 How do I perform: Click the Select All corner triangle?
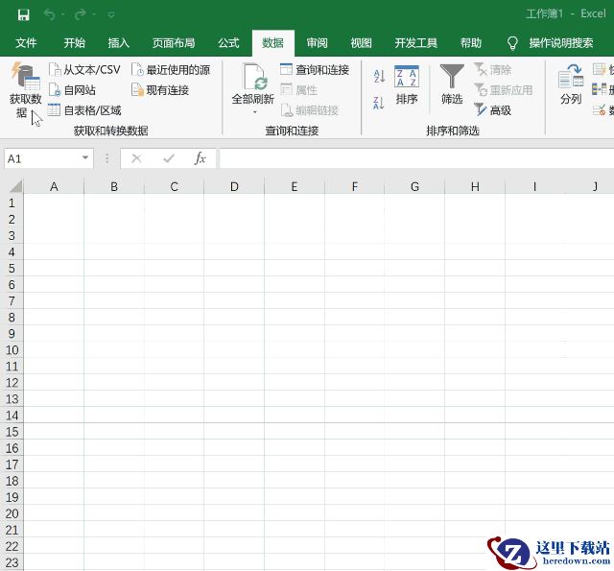[15, 185]
